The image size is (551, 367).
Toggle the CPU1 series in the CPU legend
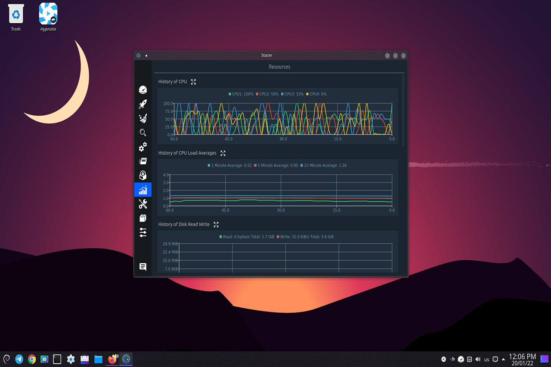pyautogui.click(x=241, y=93)
